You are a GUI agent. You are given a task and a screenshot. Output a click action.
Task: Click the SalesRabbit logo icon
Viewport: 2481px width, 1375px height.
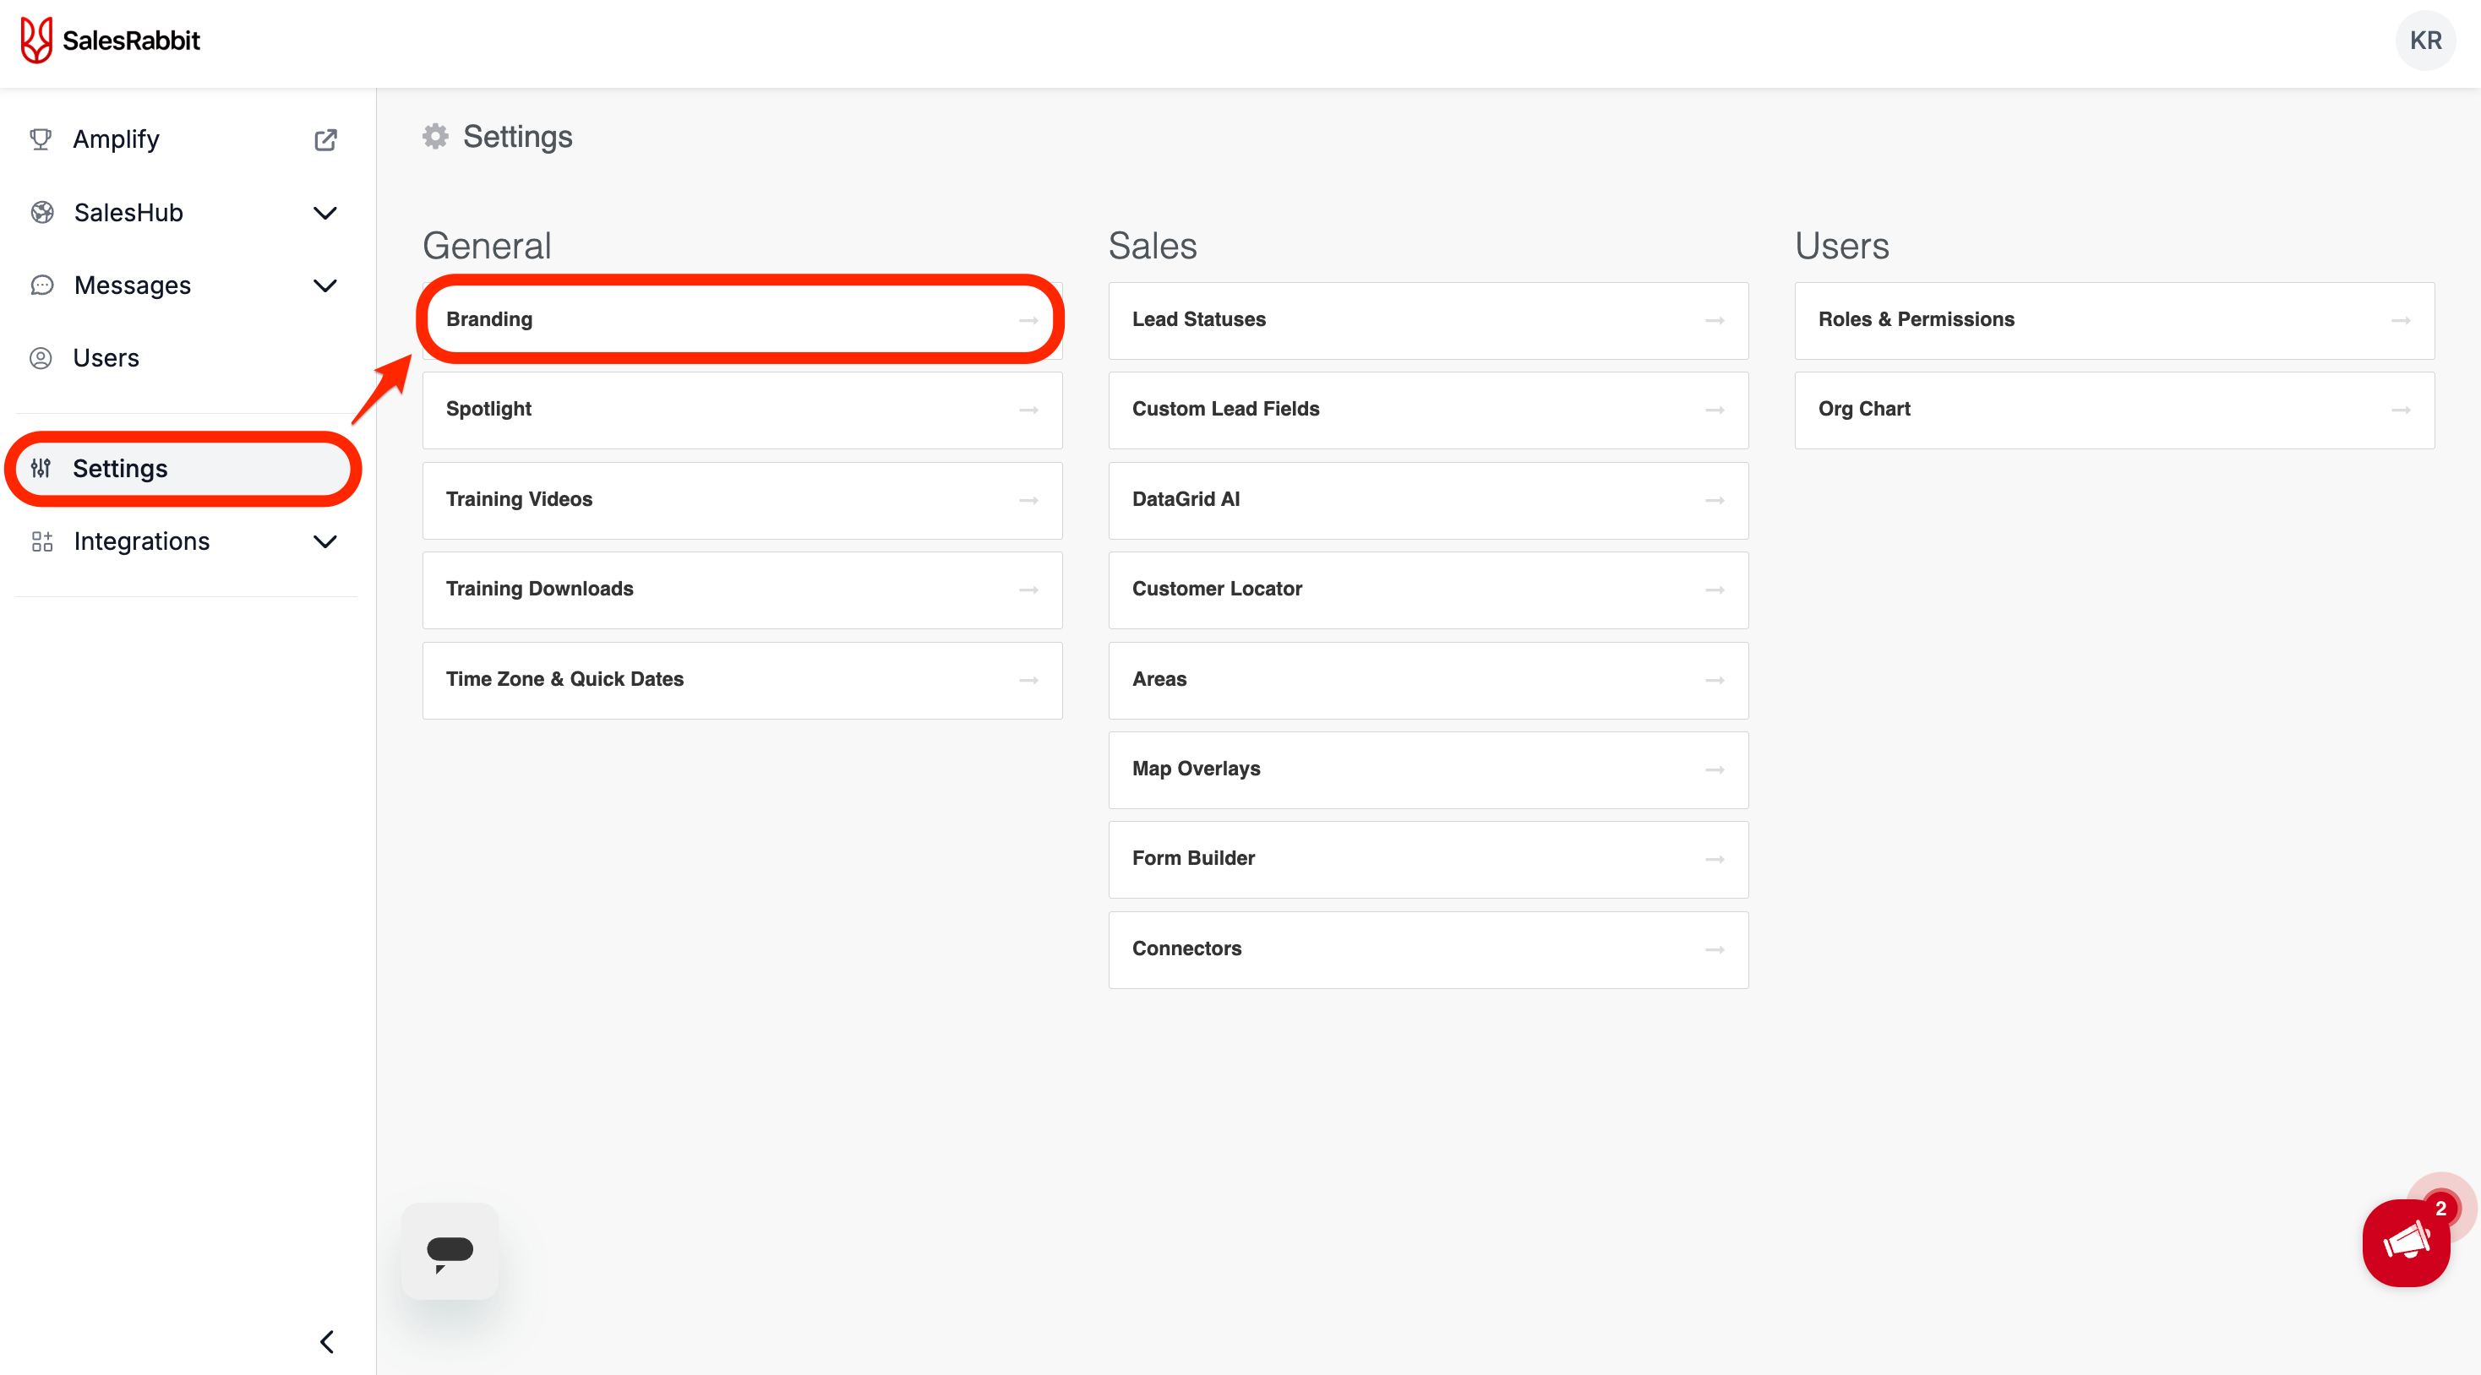tap(36, 41)
